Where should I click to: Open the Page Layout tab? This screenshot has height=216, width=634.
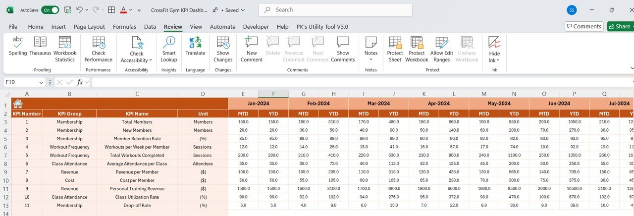pos(89,27)
